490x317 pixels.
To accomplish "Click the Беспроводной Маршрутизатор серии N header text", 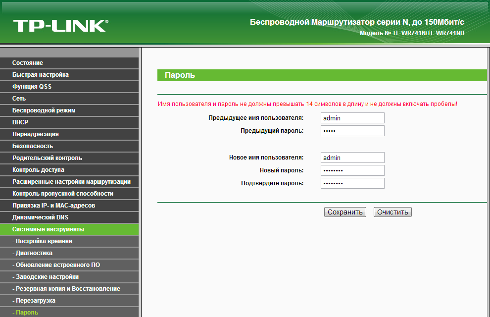I will [x=357, y=22].
